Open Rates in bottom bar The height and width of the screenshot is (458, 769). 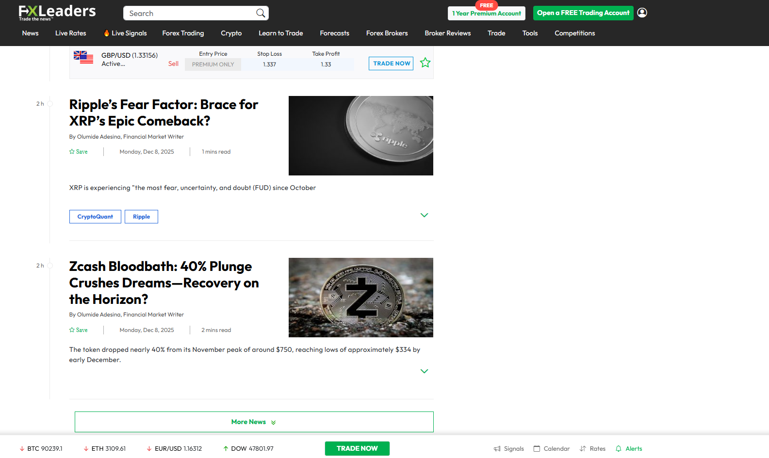coord(592,449)
